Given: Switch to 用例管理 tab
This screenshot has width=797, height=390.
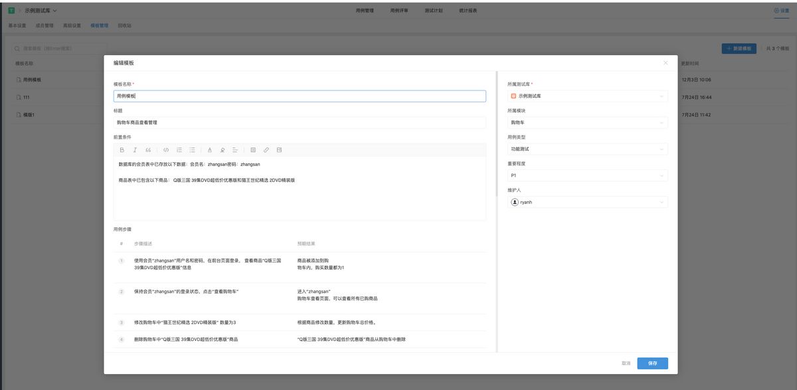Looking at the screenshot, I should point(365,11).
